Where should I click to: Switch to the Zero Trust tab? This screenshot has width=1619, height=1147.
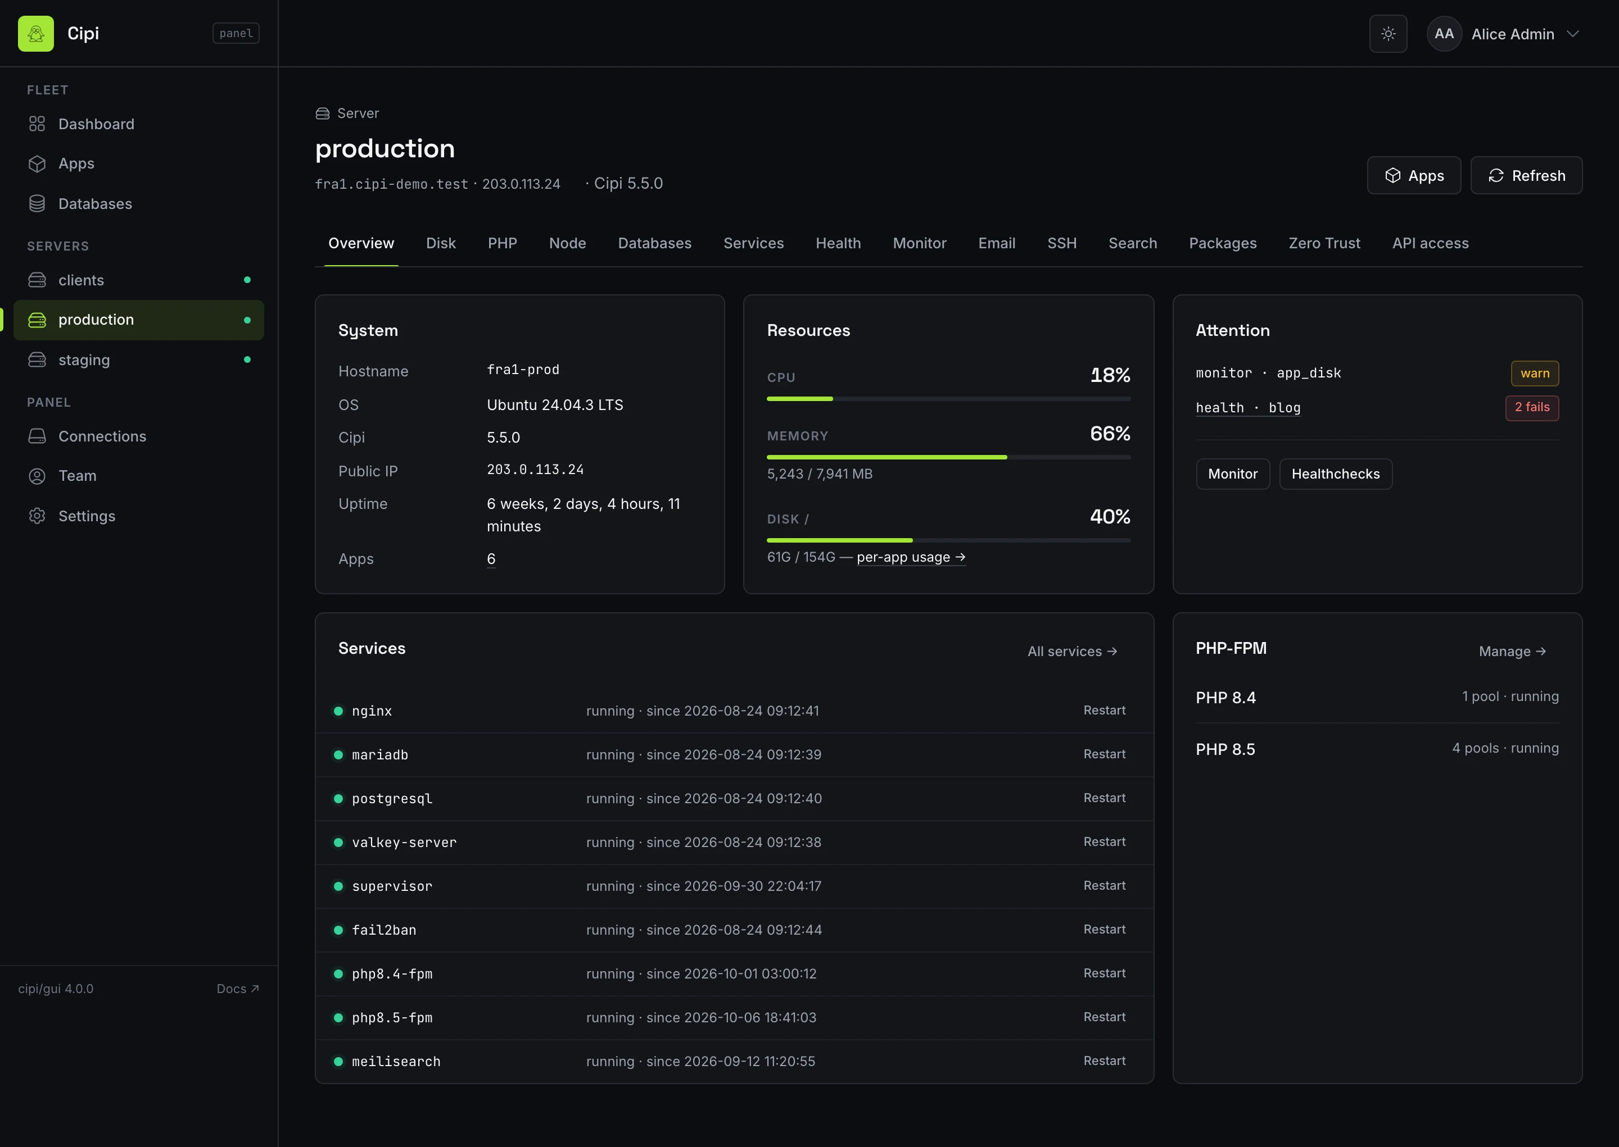tap(1324, 244)
